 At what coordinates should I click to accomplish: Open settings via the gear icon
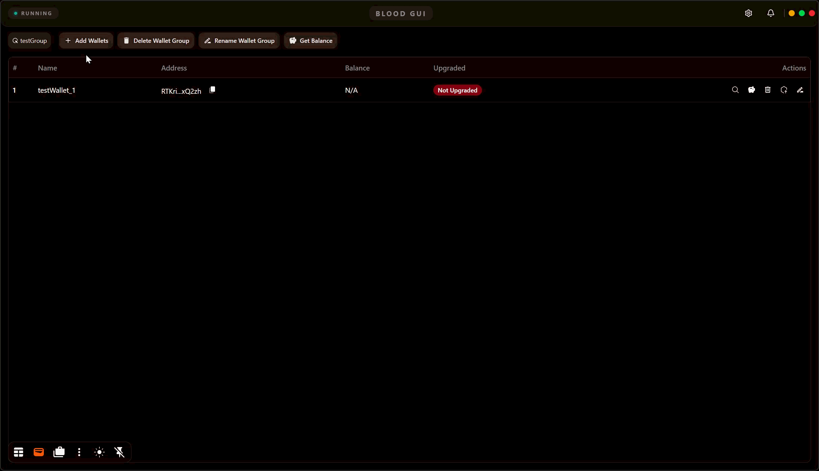point(748,13)
